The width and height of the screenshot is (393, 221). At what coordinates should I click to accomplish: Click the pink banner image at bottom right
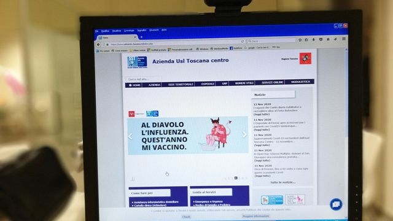[295, 200]
